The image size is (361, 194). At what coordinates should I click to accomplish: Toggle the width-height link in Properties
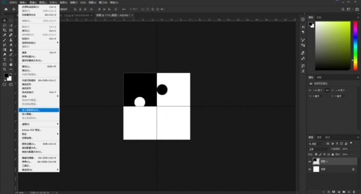point(327,91)
